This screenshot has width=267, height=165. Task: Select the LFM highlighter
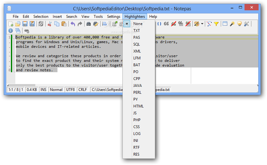point(139,58)
